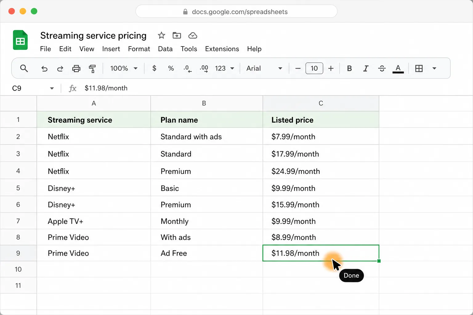Select the $17.99/month cell
Viewport: 473px width, 315px height.
(321, 154)
